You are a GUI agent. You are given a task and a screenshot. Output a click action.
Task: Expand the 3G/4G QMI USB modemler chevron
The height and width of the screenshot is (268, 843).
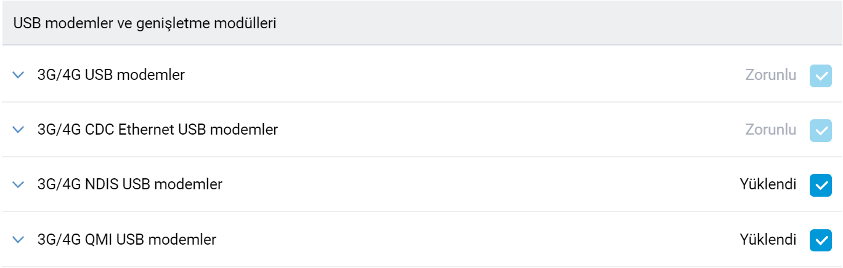pyautogui.click(x=18, y=239)
